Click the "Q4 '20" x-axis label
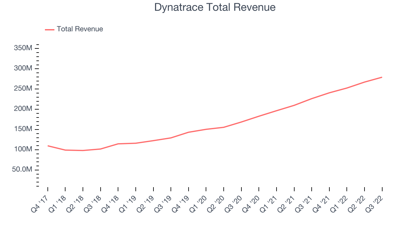405x228 pixels. (x=251, y=204)
